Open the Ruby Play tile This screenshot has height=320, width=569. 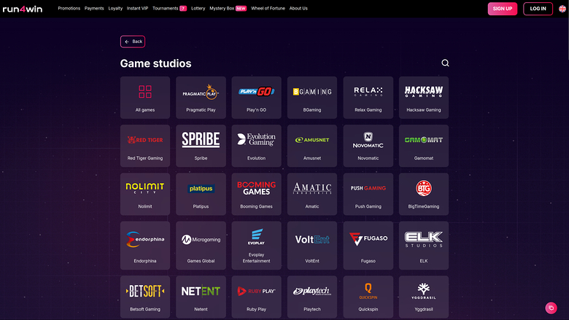257,297
